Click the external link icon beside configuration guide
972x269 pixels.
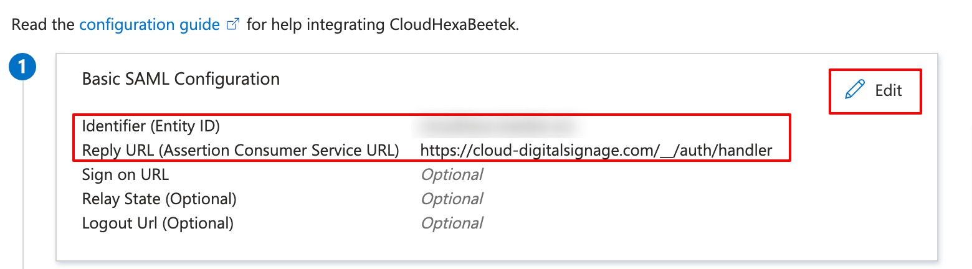coord(234,26)
